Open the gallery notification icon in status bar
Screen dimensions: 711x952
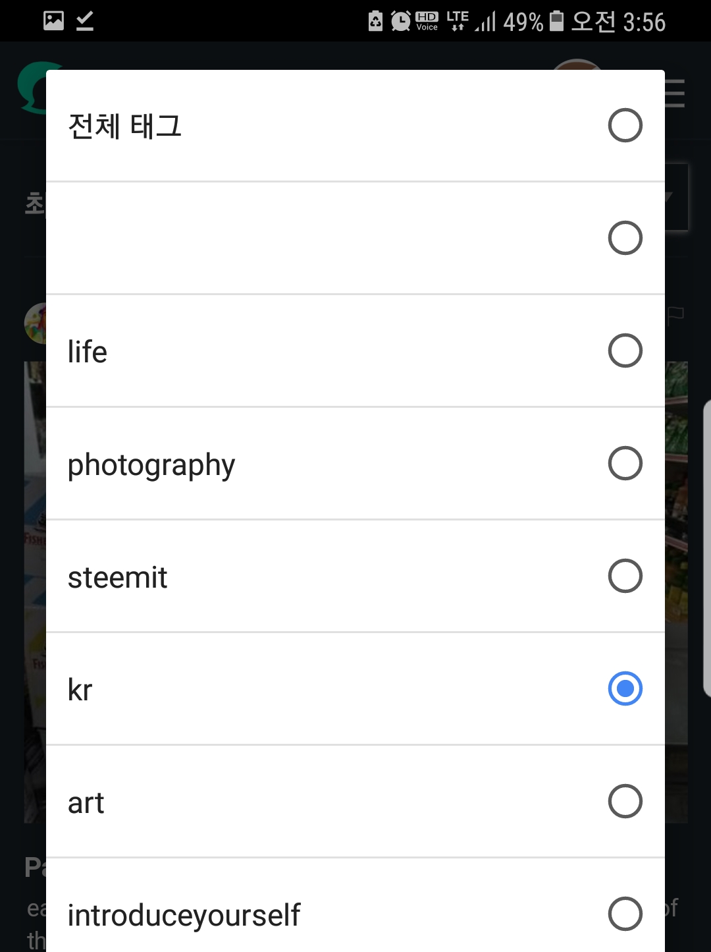tap(53, 20)
